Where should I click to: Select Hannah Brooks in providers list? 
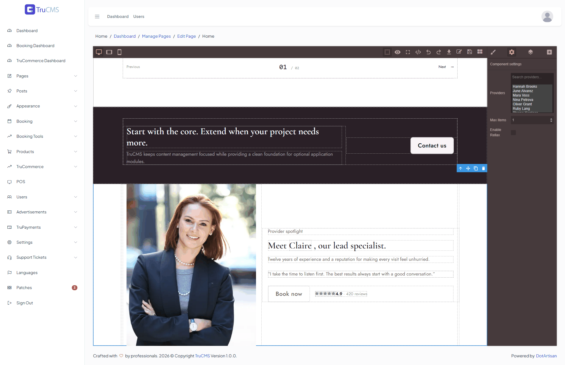coord(532,87)
